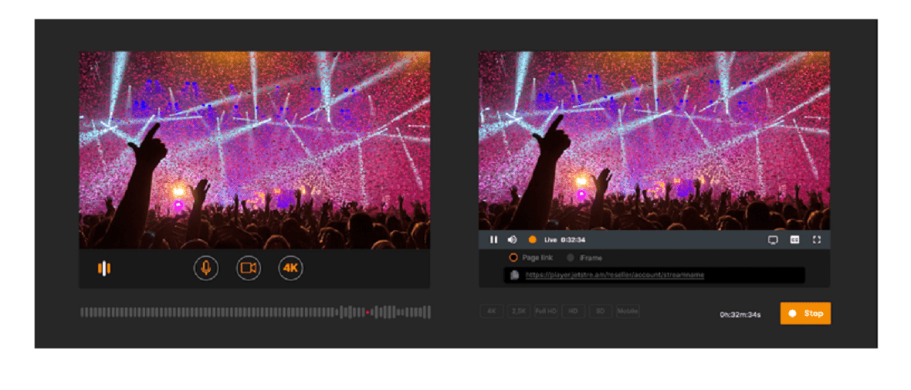The image size is (911, 390).
Task: Mute the player volume speaker icon
Action: 512,239
